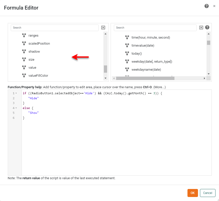Cancel the Formula Editor dialog
The height and width of the screenshot is (201, 219).
point(207,193)
